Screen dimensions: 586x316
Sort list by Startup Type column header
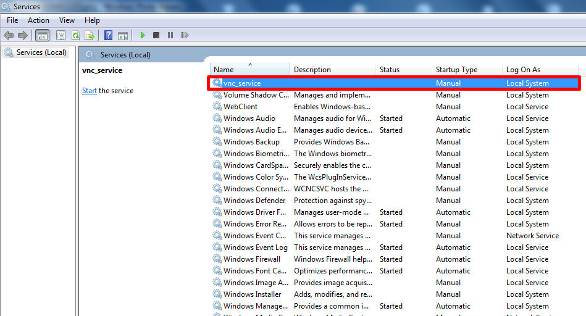(x=456, y=70)
